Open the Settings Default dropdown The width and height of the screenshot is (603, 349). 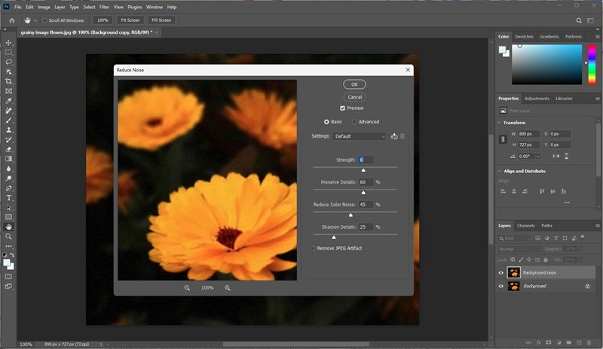360,136
